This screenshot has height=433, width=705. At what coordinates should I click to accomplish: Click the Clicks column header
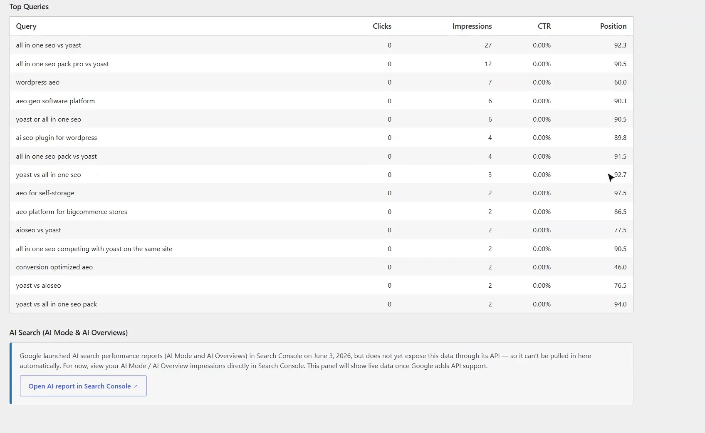(x=382, y=26)
